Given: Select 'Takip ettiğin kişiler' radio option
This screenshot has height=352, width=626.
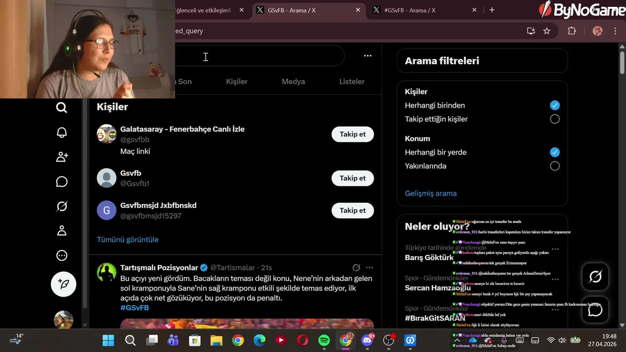Looking at the screenshot, I should tap(555, 119).
